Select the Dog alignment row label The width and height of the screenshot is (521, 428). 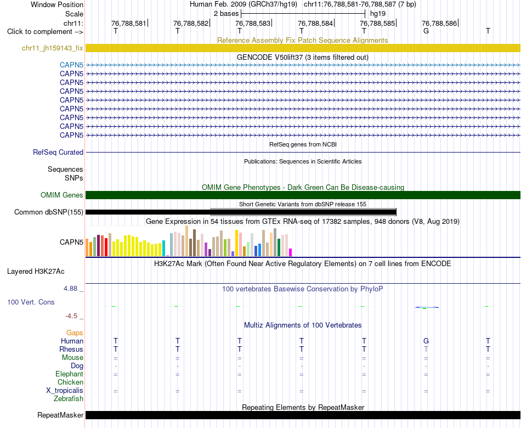pos(77,366)
